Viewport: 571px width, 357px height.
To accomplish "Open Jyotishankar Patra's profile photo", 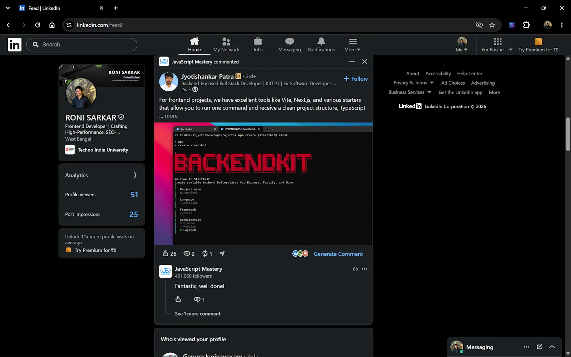I will [168, 82].
